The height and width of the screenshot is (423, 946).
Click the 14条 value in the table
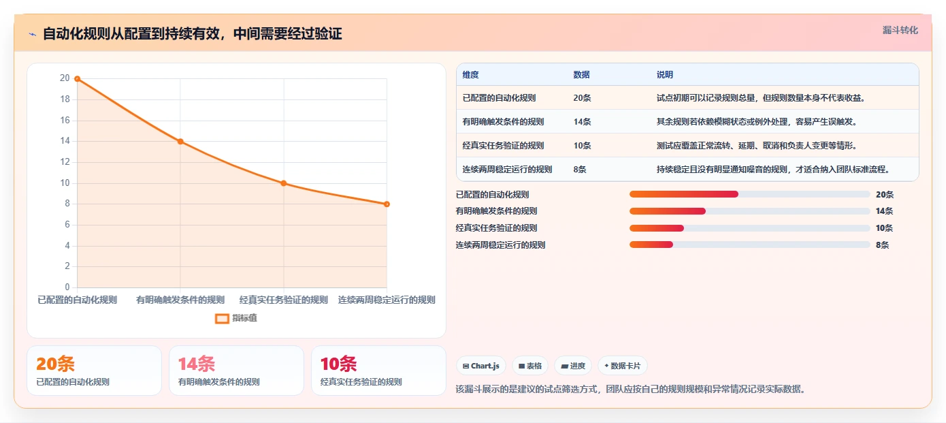click(582, 122)
